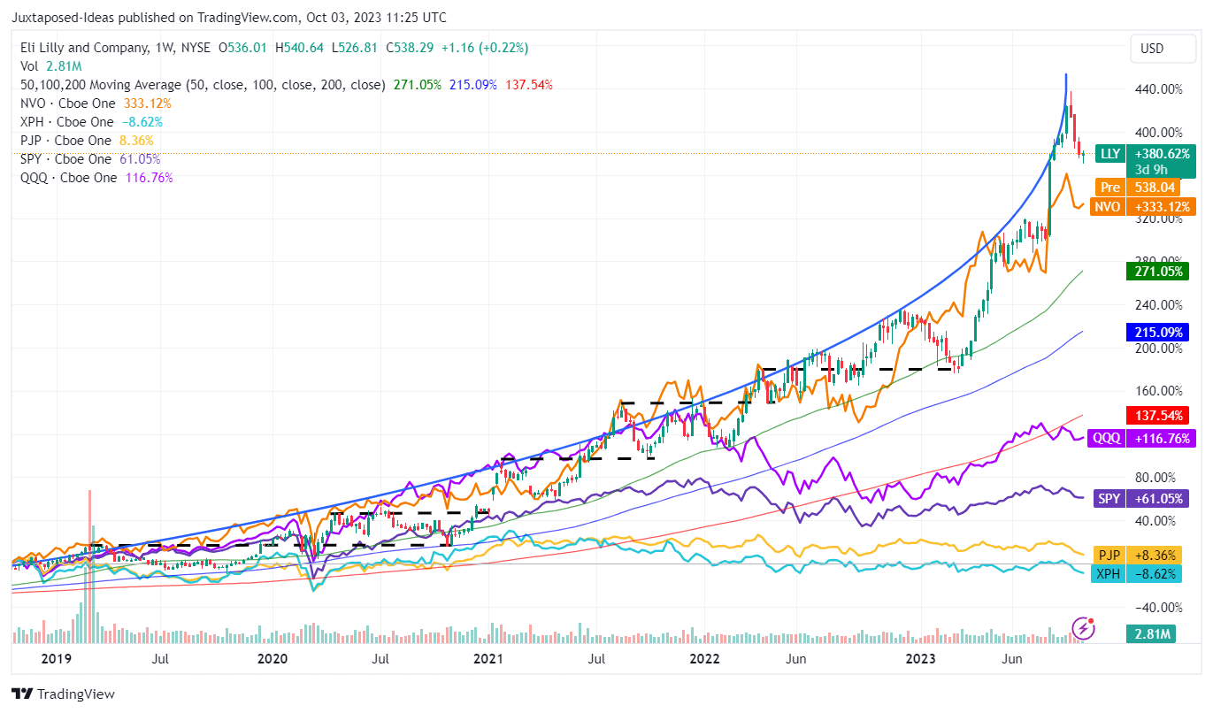Click the purple lightning bolt icon
The image size is (1213, 713).
point(1084,628)
